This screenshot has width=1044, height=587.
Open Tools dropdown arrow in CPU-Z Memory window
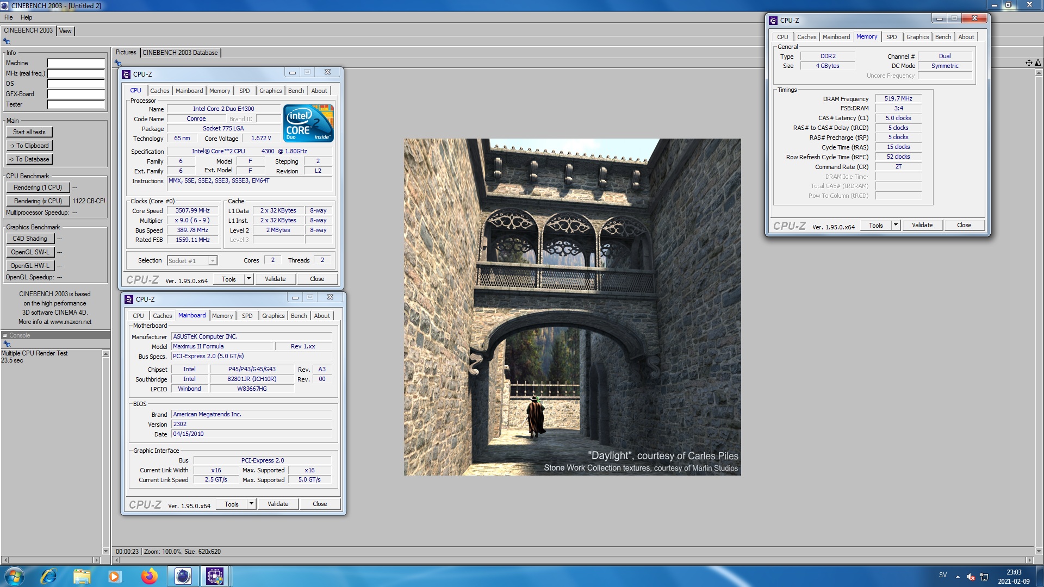click(896, 225)
